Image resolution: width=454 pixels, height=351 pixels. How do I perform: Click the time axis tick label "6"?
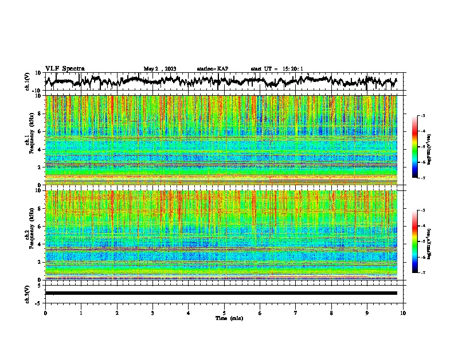pyautogui.click(x=260, y=313)
